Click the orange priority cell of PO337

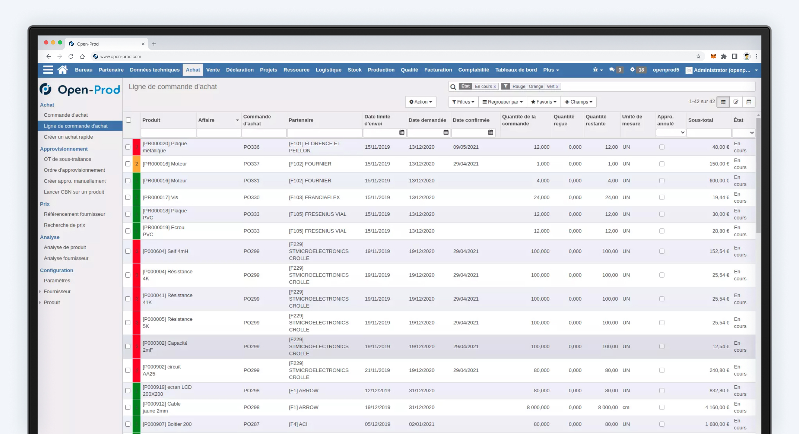click(x=136, y=164)
